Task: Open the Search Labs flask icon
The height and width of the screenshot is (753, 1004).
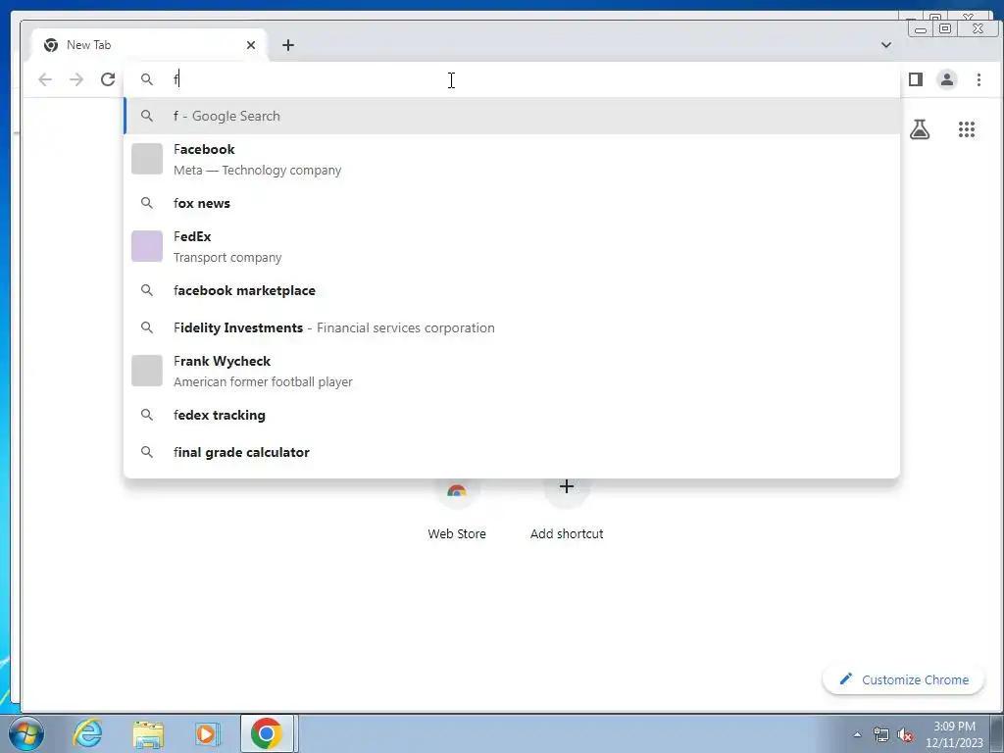Action: pos(920,129)
